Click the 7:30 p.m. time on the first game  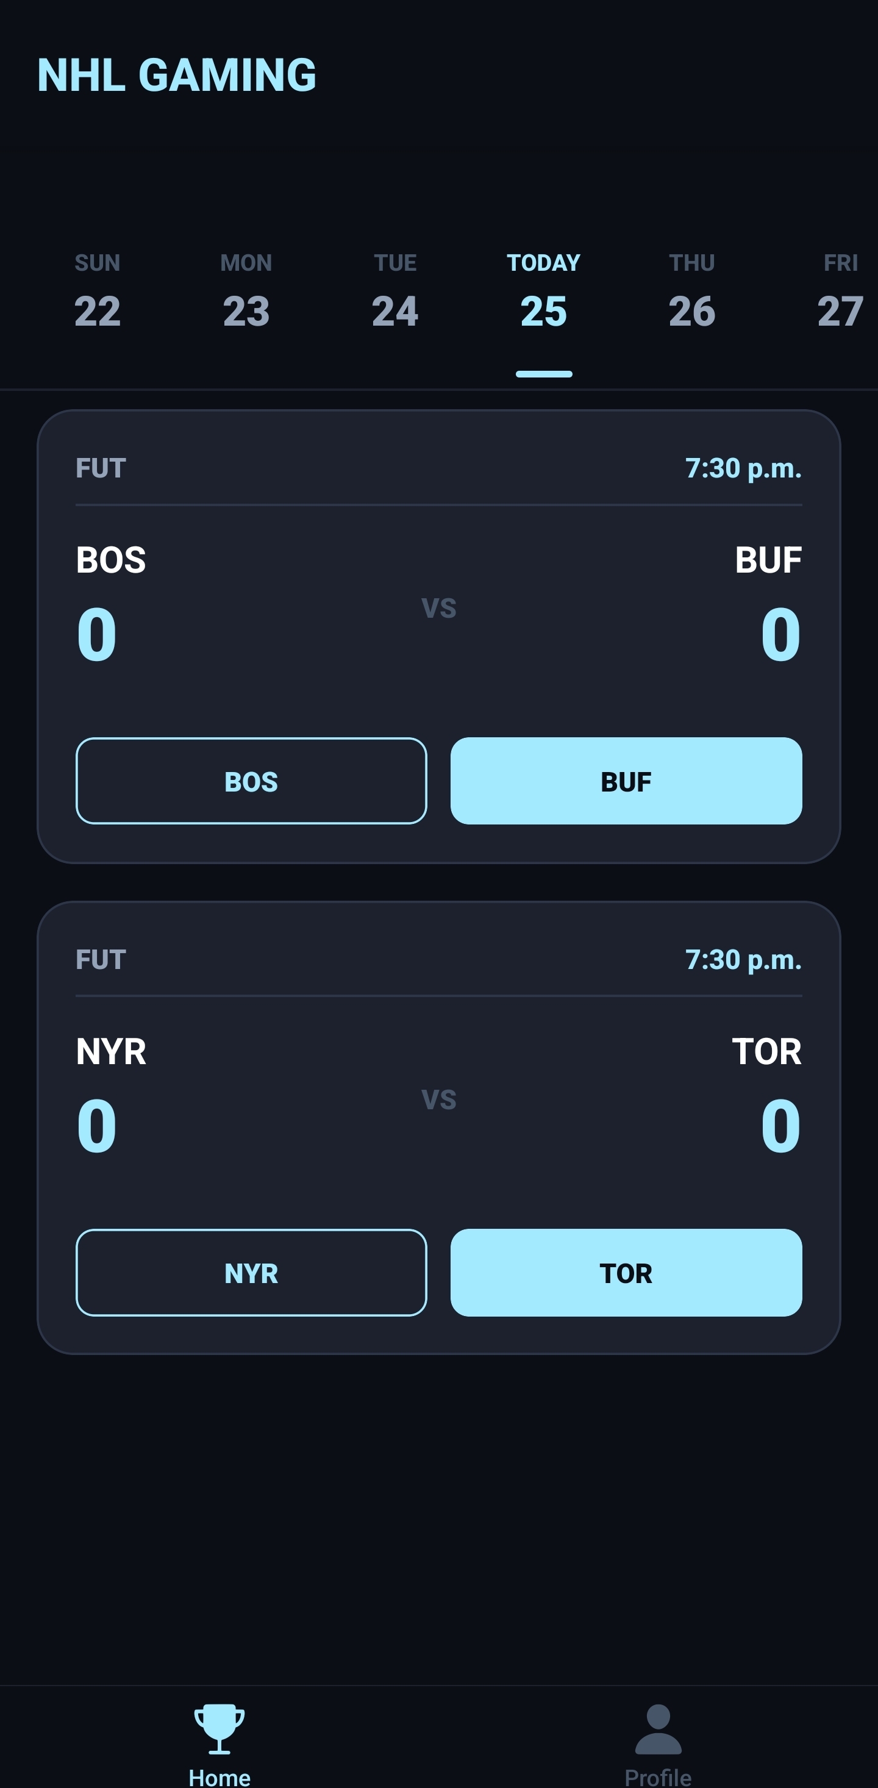[x=743, y=467]
